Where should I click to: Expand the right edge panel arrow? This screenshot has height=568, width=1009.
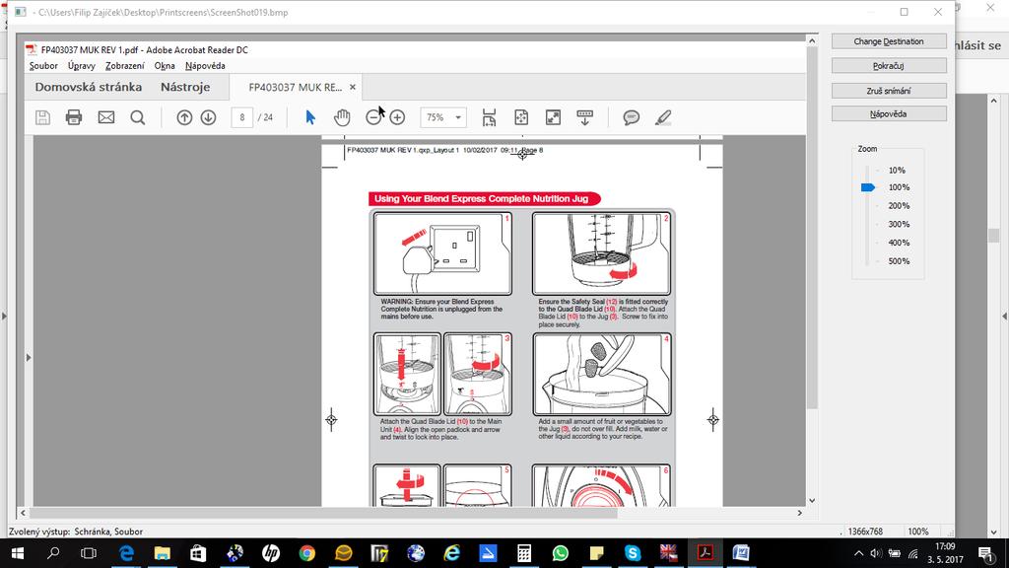[x=1004, y=317]
